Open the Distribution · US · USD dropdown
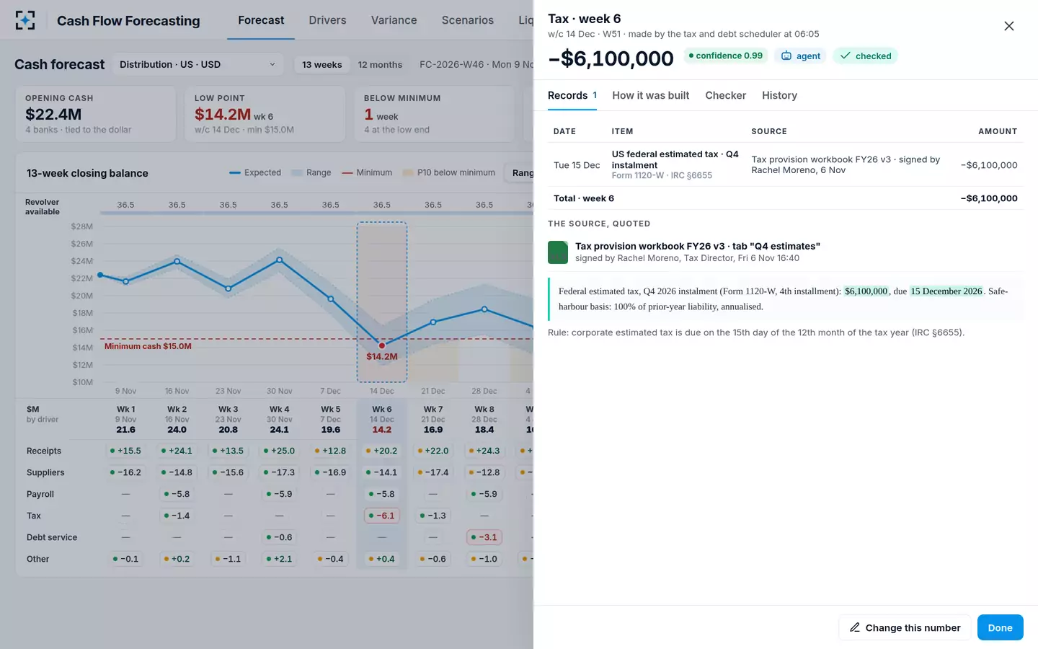Screen dimensions: 1038x649 click(x=198, y=64)
